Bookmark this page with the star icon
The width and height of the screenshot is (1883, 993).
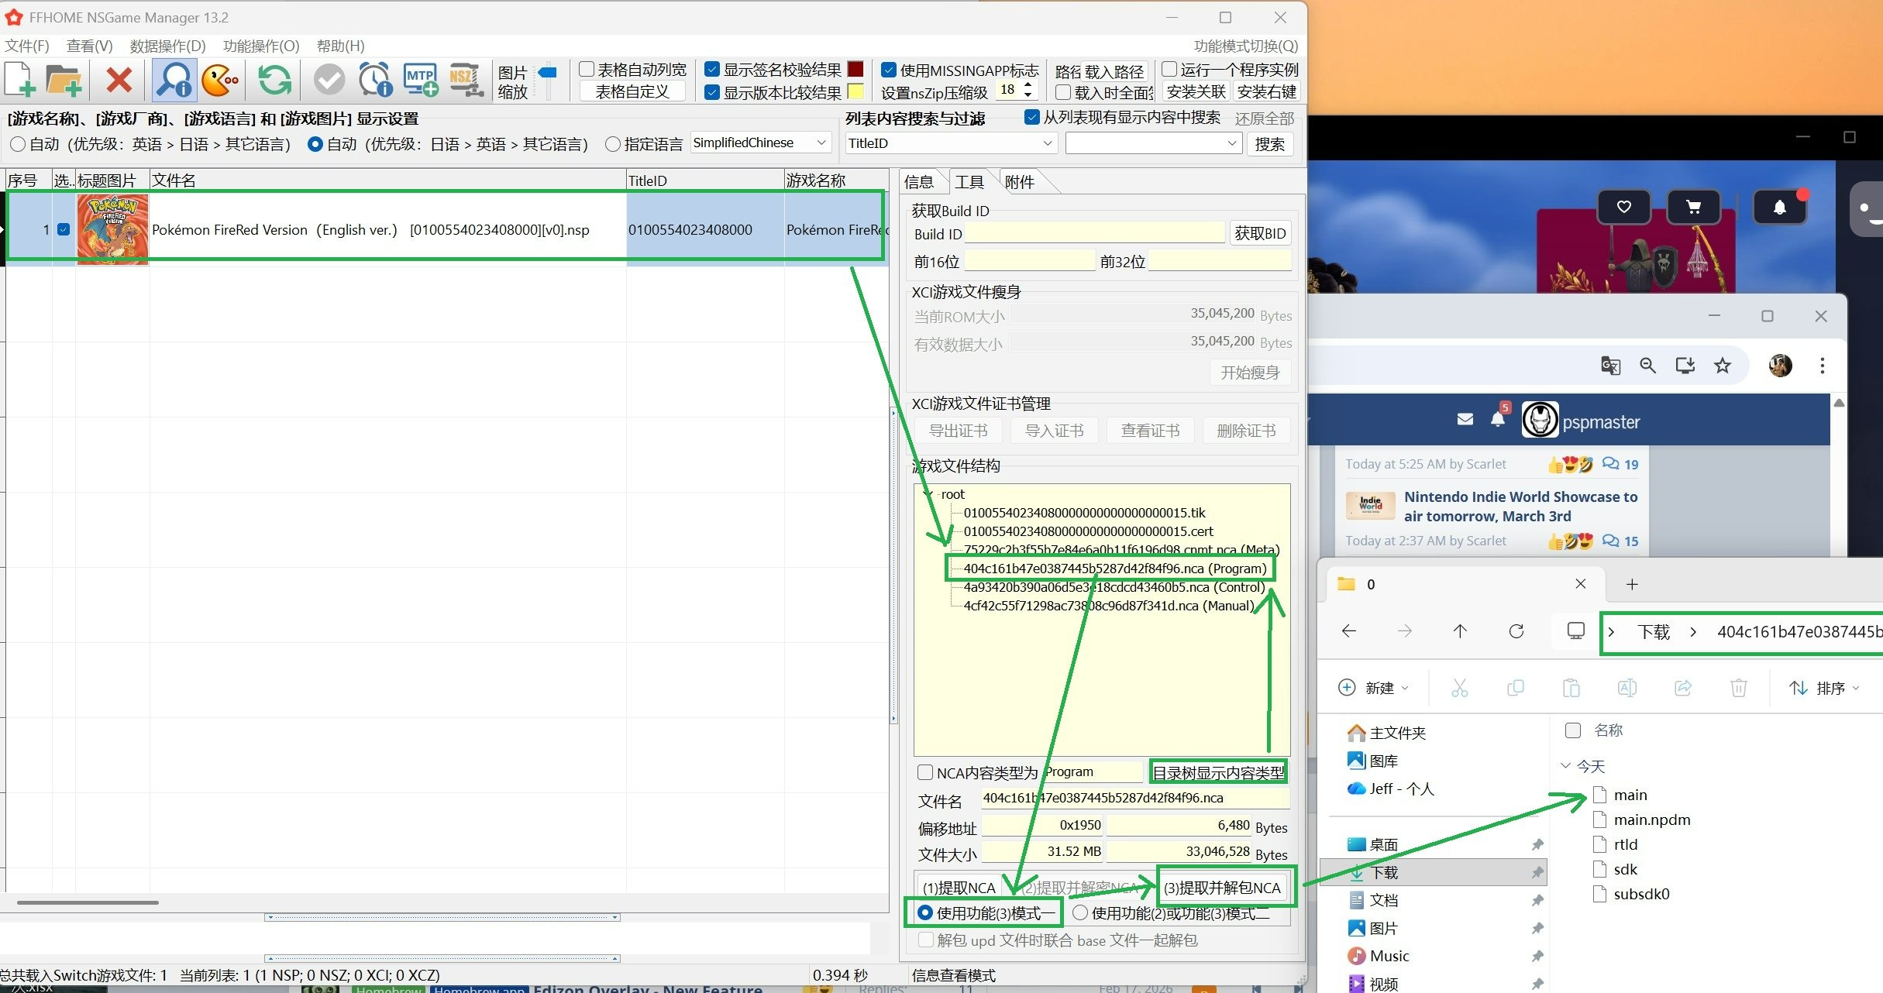click(1722, 366)
